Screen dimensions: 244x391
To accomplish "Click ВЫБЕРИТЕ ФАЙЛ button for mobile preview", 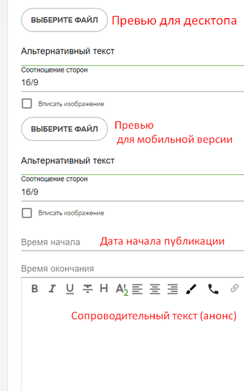I will 64,129.
